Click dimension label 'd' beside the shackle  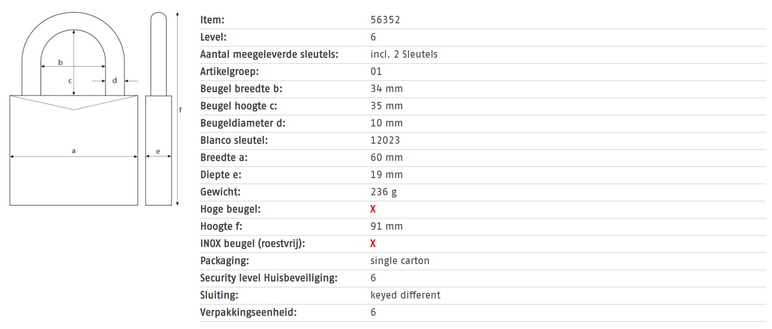[115, 80]
